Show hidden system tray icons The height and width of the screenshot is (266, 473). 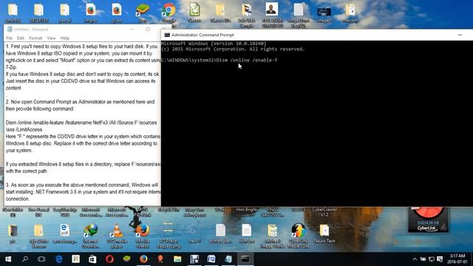click(x=415, y=259)
